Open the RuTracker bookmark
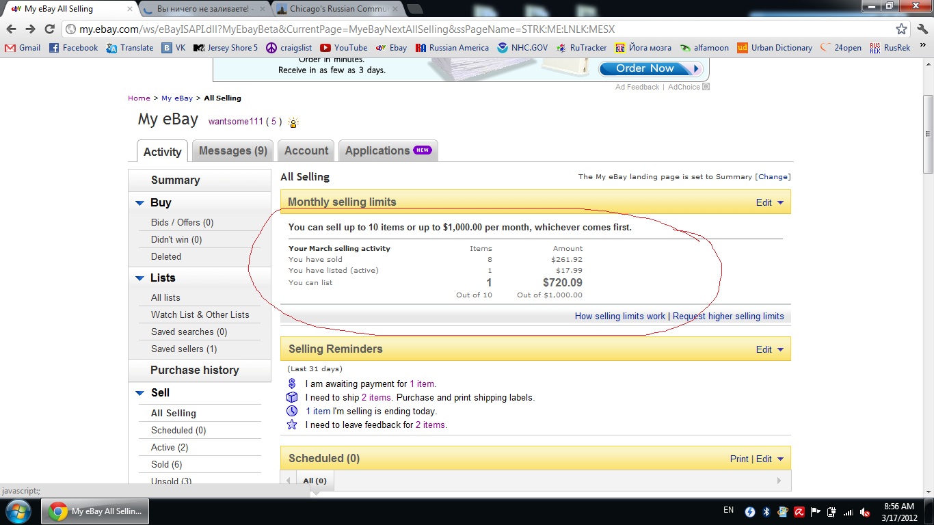This screenshot has height=525, width=934. click(581, 48)
